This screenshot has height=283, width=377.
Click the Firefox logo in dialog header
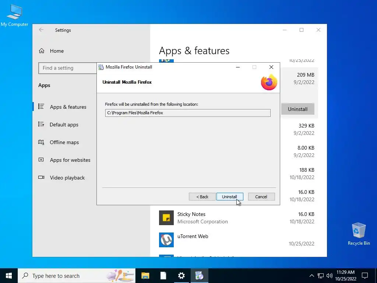[x=269, y=82]
